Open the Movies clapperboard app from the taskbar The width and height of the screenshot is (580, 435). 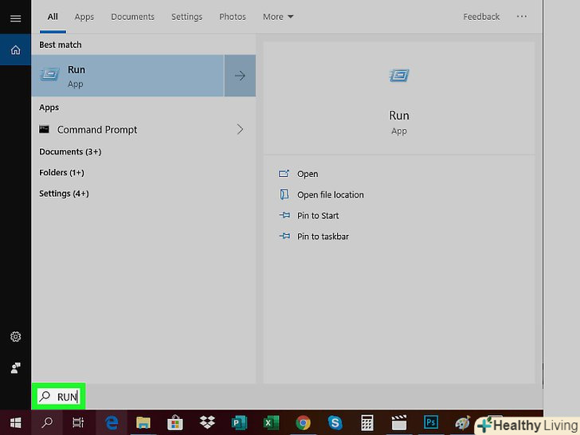pos(398,422)
